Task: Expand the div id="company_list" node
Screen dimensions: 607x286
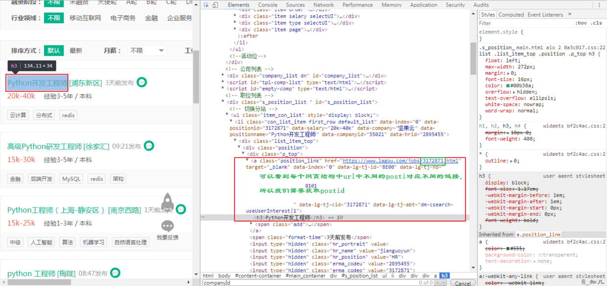Action: (x=224, y=76)
